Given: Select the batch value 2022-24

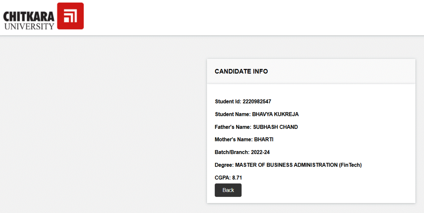Looking at the screenshot, I should (260, 152).
